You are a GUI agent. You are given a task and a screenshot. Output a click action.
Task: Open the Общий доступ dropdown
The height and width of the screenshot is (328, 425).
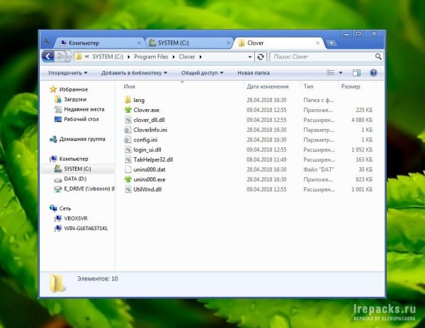(202, 73)
